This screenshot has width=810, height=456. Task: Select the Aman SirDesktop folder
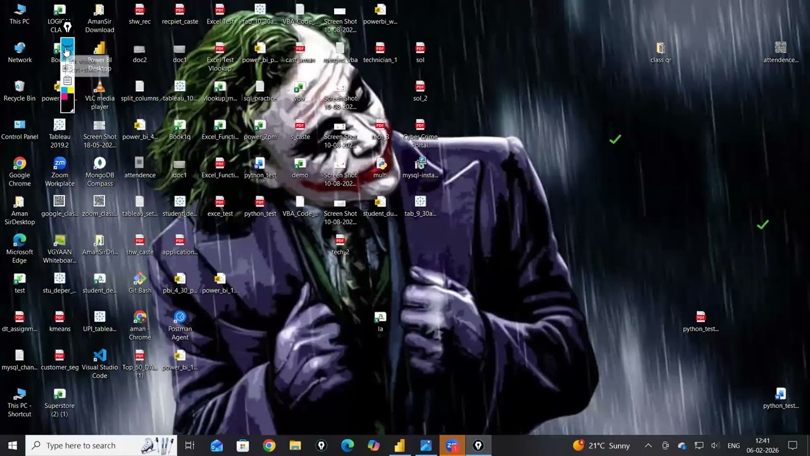tap(20, 210)
